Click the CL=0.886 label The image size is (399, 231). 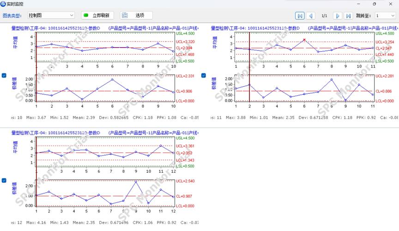click(x=384, y=91)
